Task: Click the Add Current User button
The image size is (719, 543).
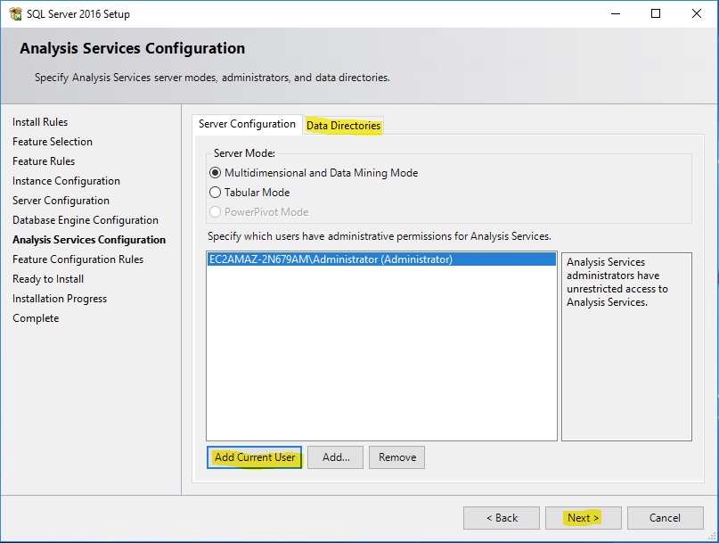Action: click(255, 457)
